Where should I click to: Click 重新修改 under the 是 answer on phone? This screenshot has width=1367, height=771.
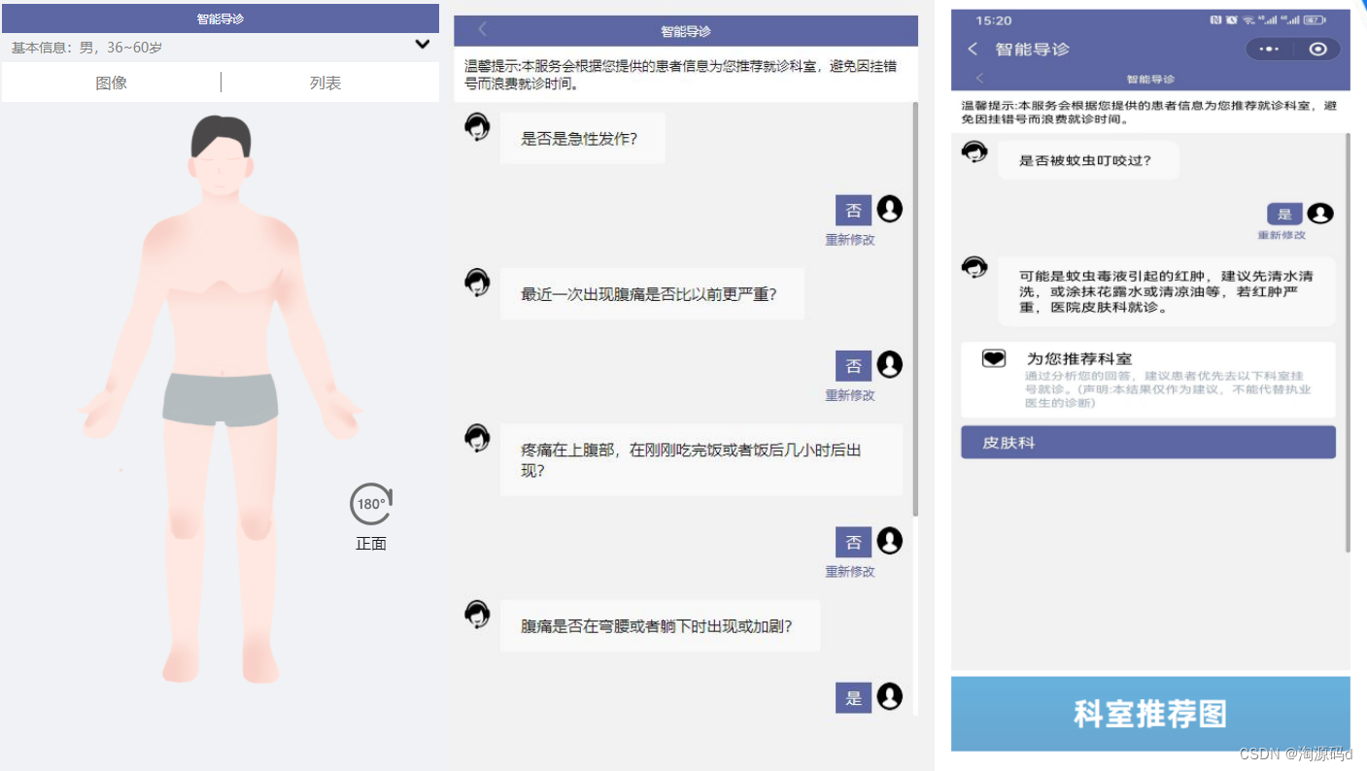[x=1283, y=234]
